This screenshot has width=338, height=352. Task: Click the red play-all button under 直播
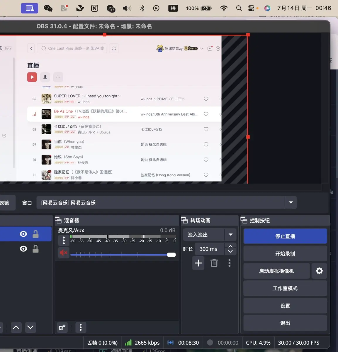click(x=32, y=77)
